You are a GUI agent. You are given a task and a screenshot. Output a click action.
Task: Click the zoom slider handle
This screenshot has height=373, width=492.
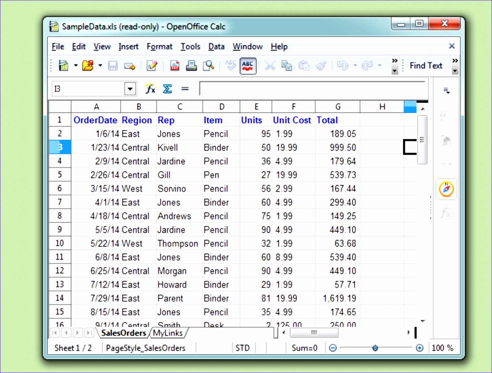pyautogui.click(x=375, y=348)
